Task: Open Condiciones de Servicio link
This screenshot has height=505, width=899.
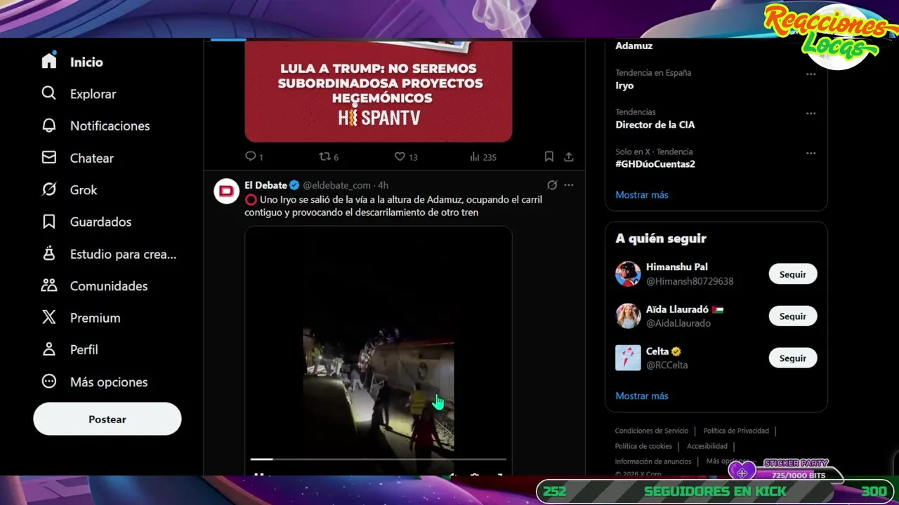Action: [x=651, y=431]
